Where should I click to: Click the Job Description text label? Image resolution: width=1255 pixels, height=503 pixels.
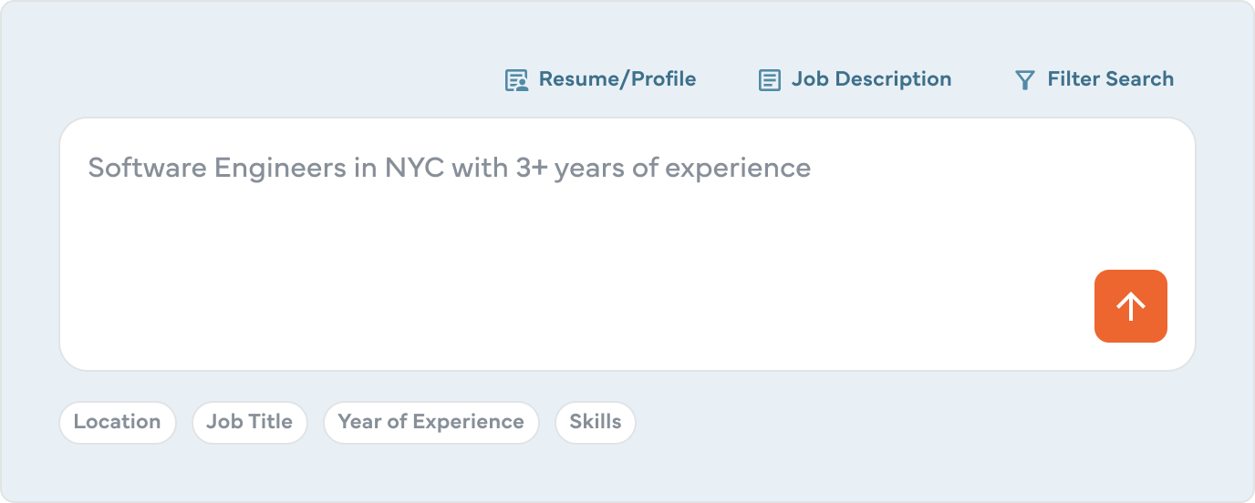tap(871, 79)
